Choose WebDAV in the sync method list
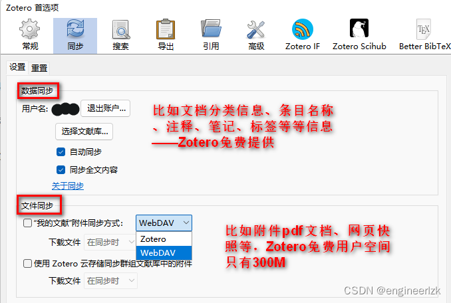 (164, 252)
